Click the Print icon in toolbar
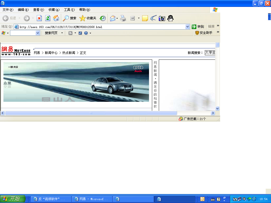The image size is (271, 203). [123, 18]
